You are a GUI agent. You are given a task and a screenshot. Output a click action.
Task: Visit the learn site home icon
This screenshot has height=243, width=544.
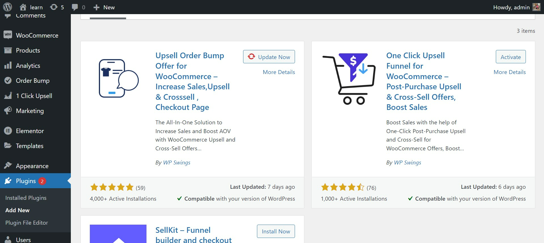click(23, 7)
